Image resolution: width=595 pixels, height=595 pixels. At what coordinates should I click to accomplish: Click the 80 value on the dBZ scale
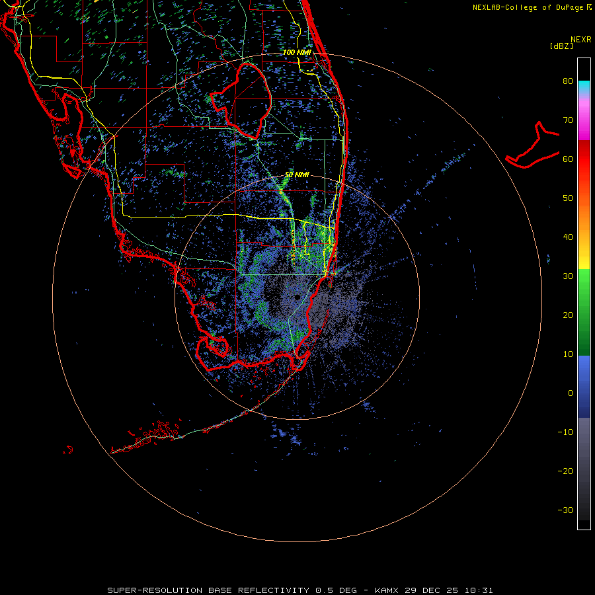(x=568, y=81)
